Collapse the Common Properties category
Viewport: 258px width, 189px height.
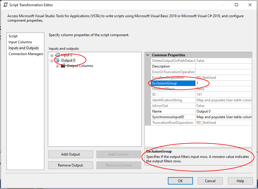148,55
